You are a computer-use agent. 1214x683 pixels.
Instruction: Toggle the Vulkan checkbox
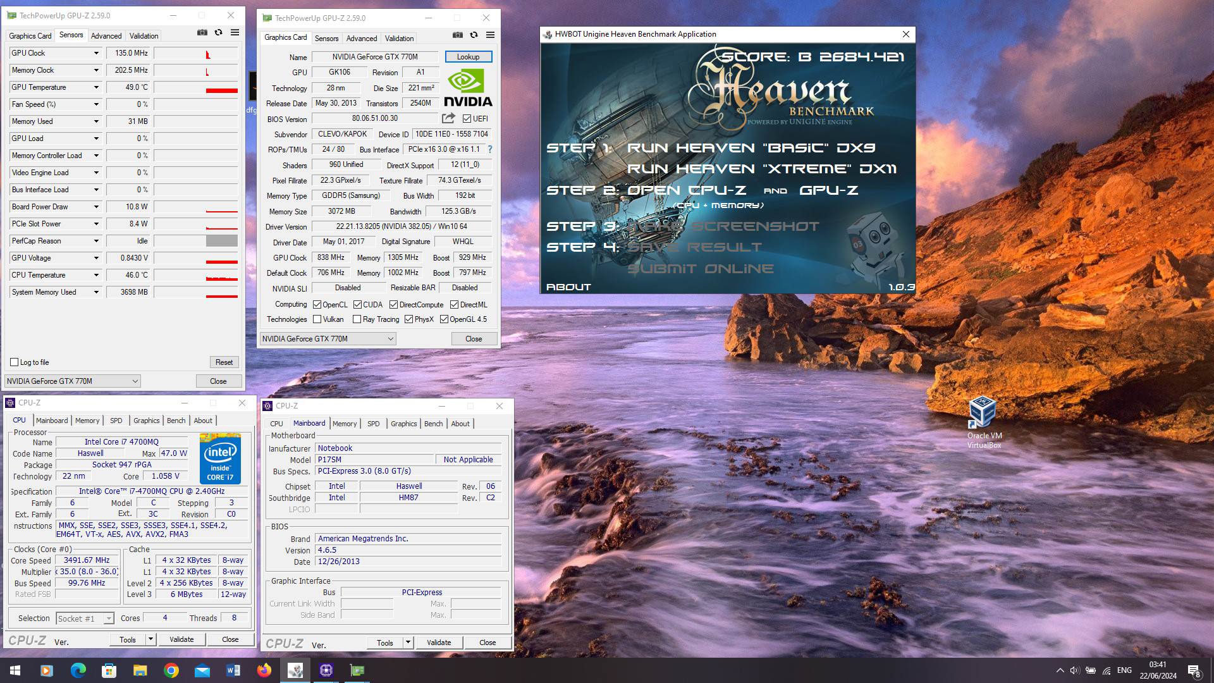coord(317,319)
